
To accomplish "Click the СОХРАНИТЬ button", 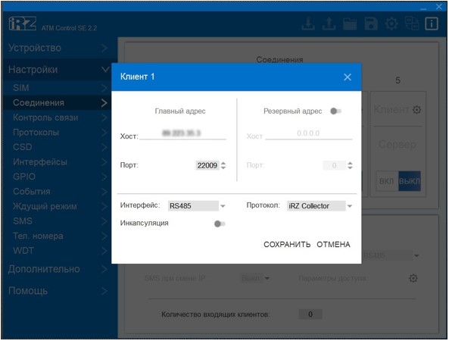I will click(287, 245).
